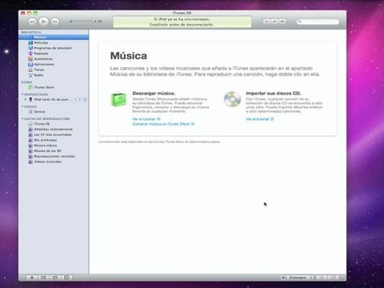
Task: Open Añadidas recientemente smart playlist icon
Action: [30, 130]
